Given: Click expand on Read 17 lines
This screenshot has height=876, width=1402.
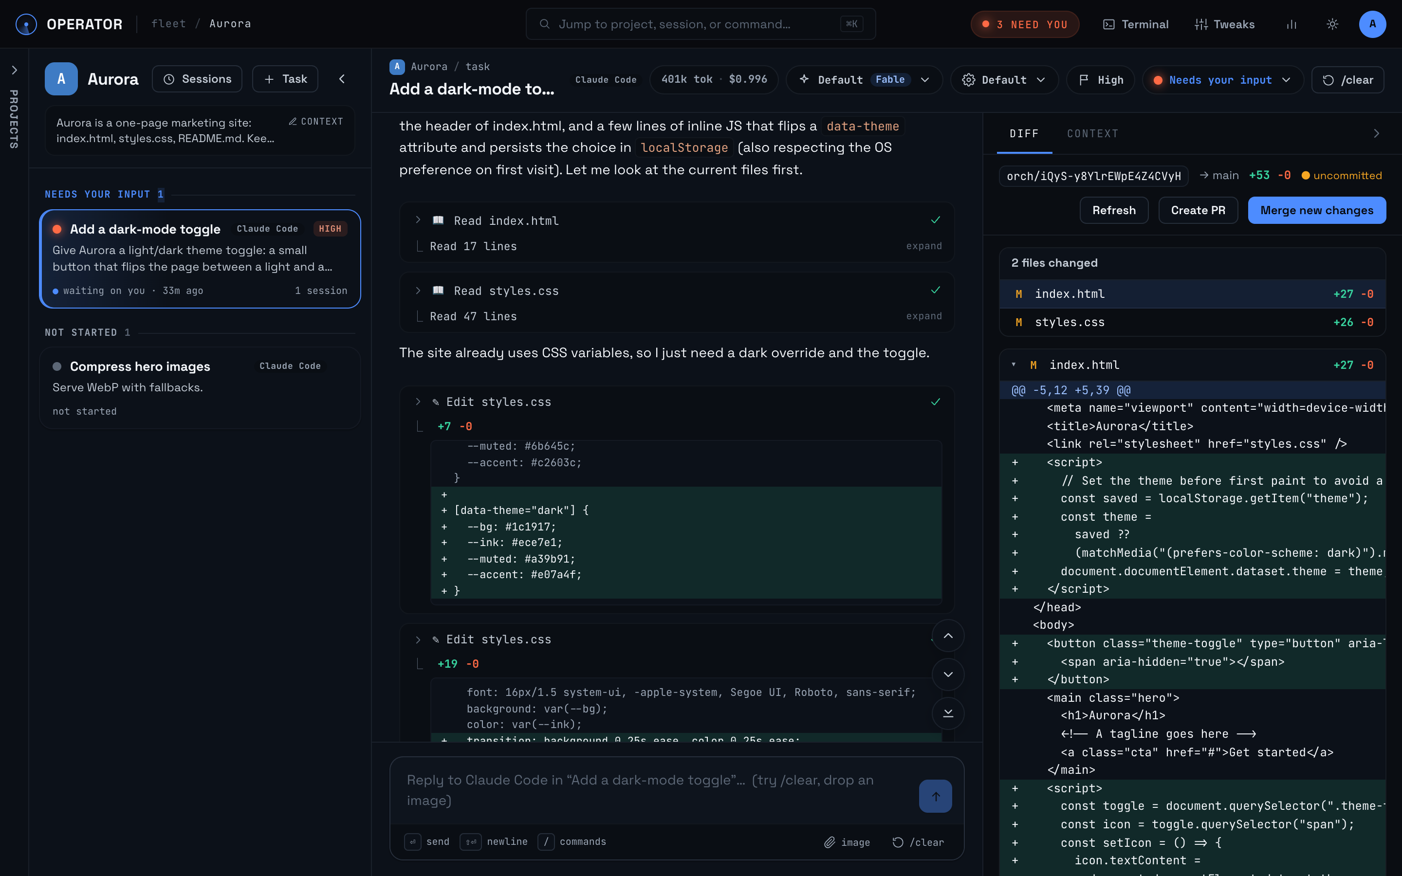Looking at the screenshot, I should [x=923, y=246].
